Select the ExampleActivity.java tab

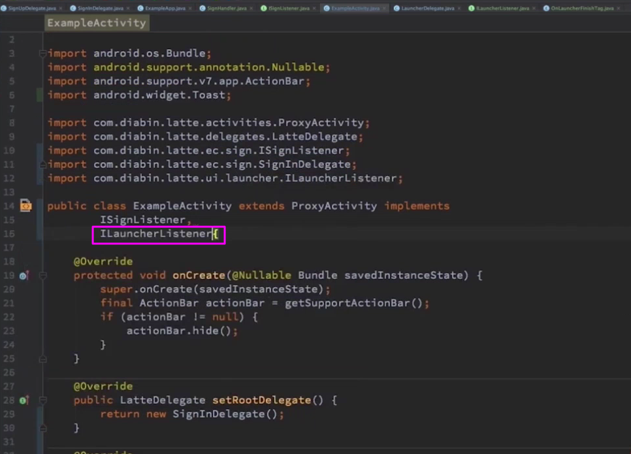coord(355,8)
